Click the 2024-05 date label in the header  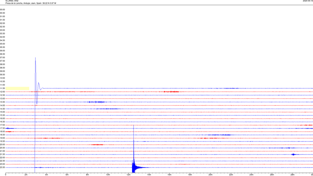click(308, 1)
